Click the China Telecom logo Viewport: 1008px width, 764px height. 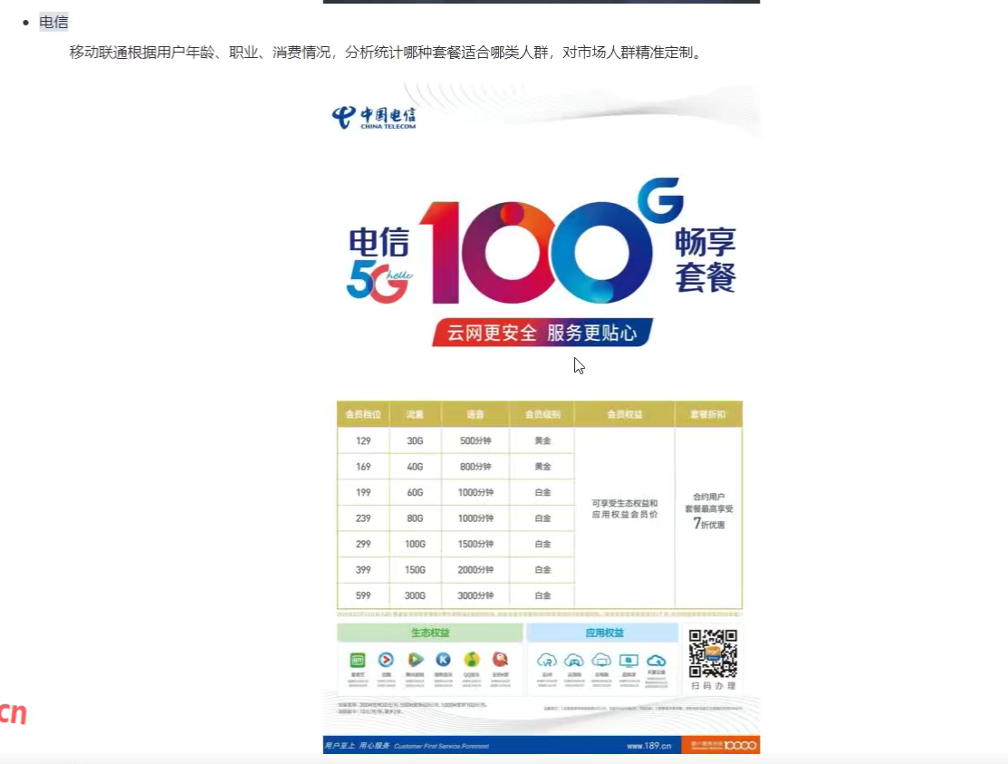[x=374, y=118]
